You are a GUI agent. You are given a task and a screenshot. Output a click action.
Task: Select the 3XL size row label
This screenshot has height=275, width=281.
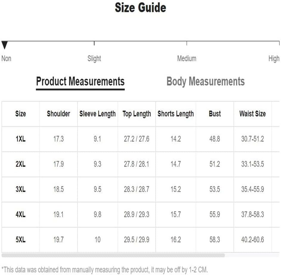(x=21, y=189)
